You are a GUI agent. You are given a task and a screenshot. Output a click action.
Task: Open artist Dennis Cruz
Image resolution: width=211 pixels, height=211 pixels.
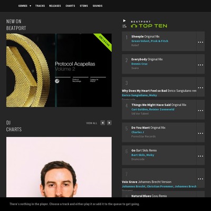click(139, 64)
